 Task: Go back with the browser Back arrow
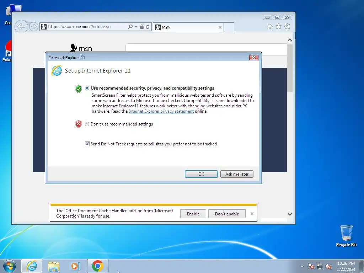(x=21, y=27)
